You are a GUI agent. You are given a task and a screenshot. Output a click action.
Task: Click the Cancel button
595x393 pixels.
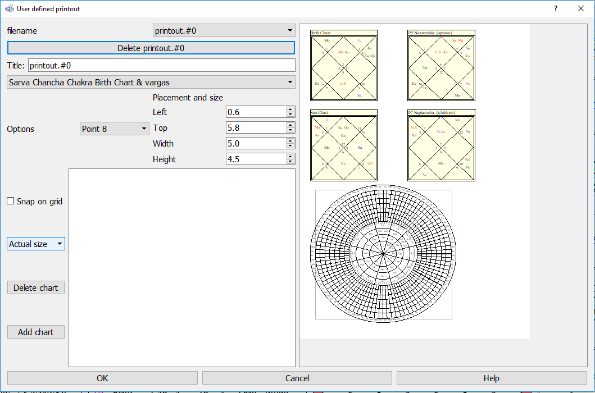[x=297, y=378]
